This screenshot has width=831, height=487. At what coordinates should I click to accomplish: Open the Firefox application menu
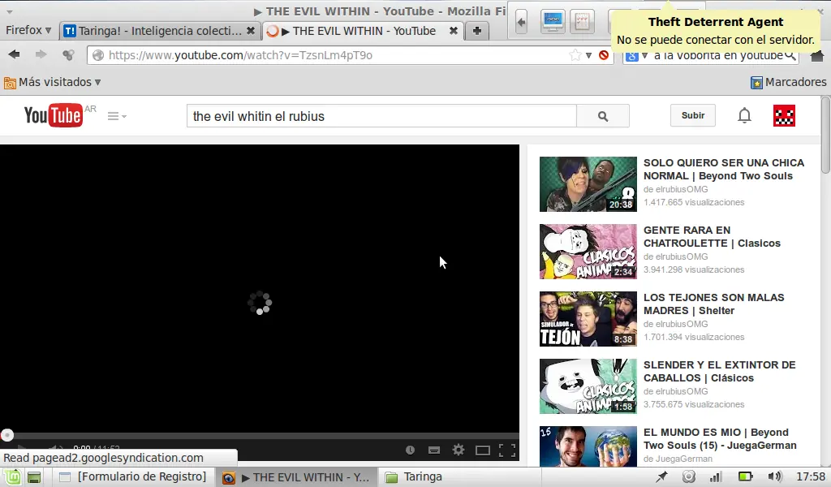[28, 30]
